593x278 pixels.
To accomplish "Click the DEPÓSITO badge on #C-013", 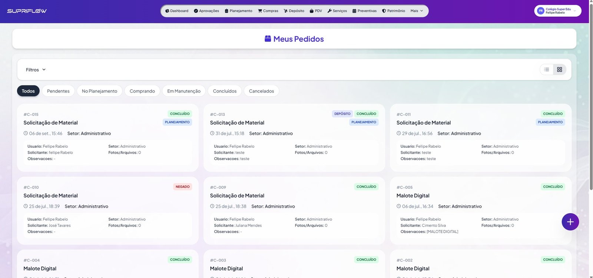I will coord(342,114).
